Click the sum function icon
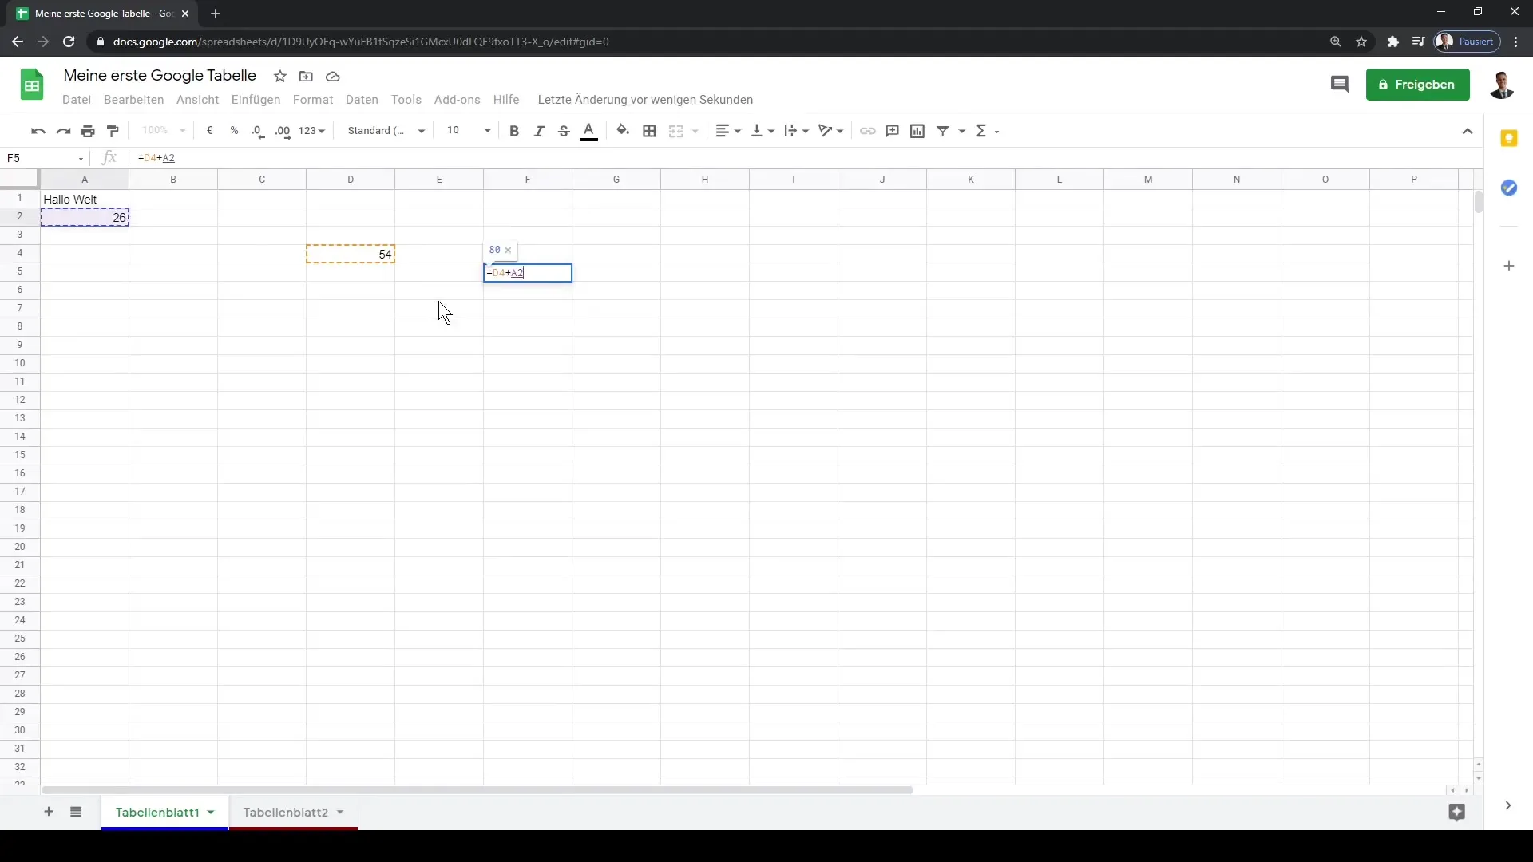This screenshot has height=862, width=1533. click(x=981, y=129)
